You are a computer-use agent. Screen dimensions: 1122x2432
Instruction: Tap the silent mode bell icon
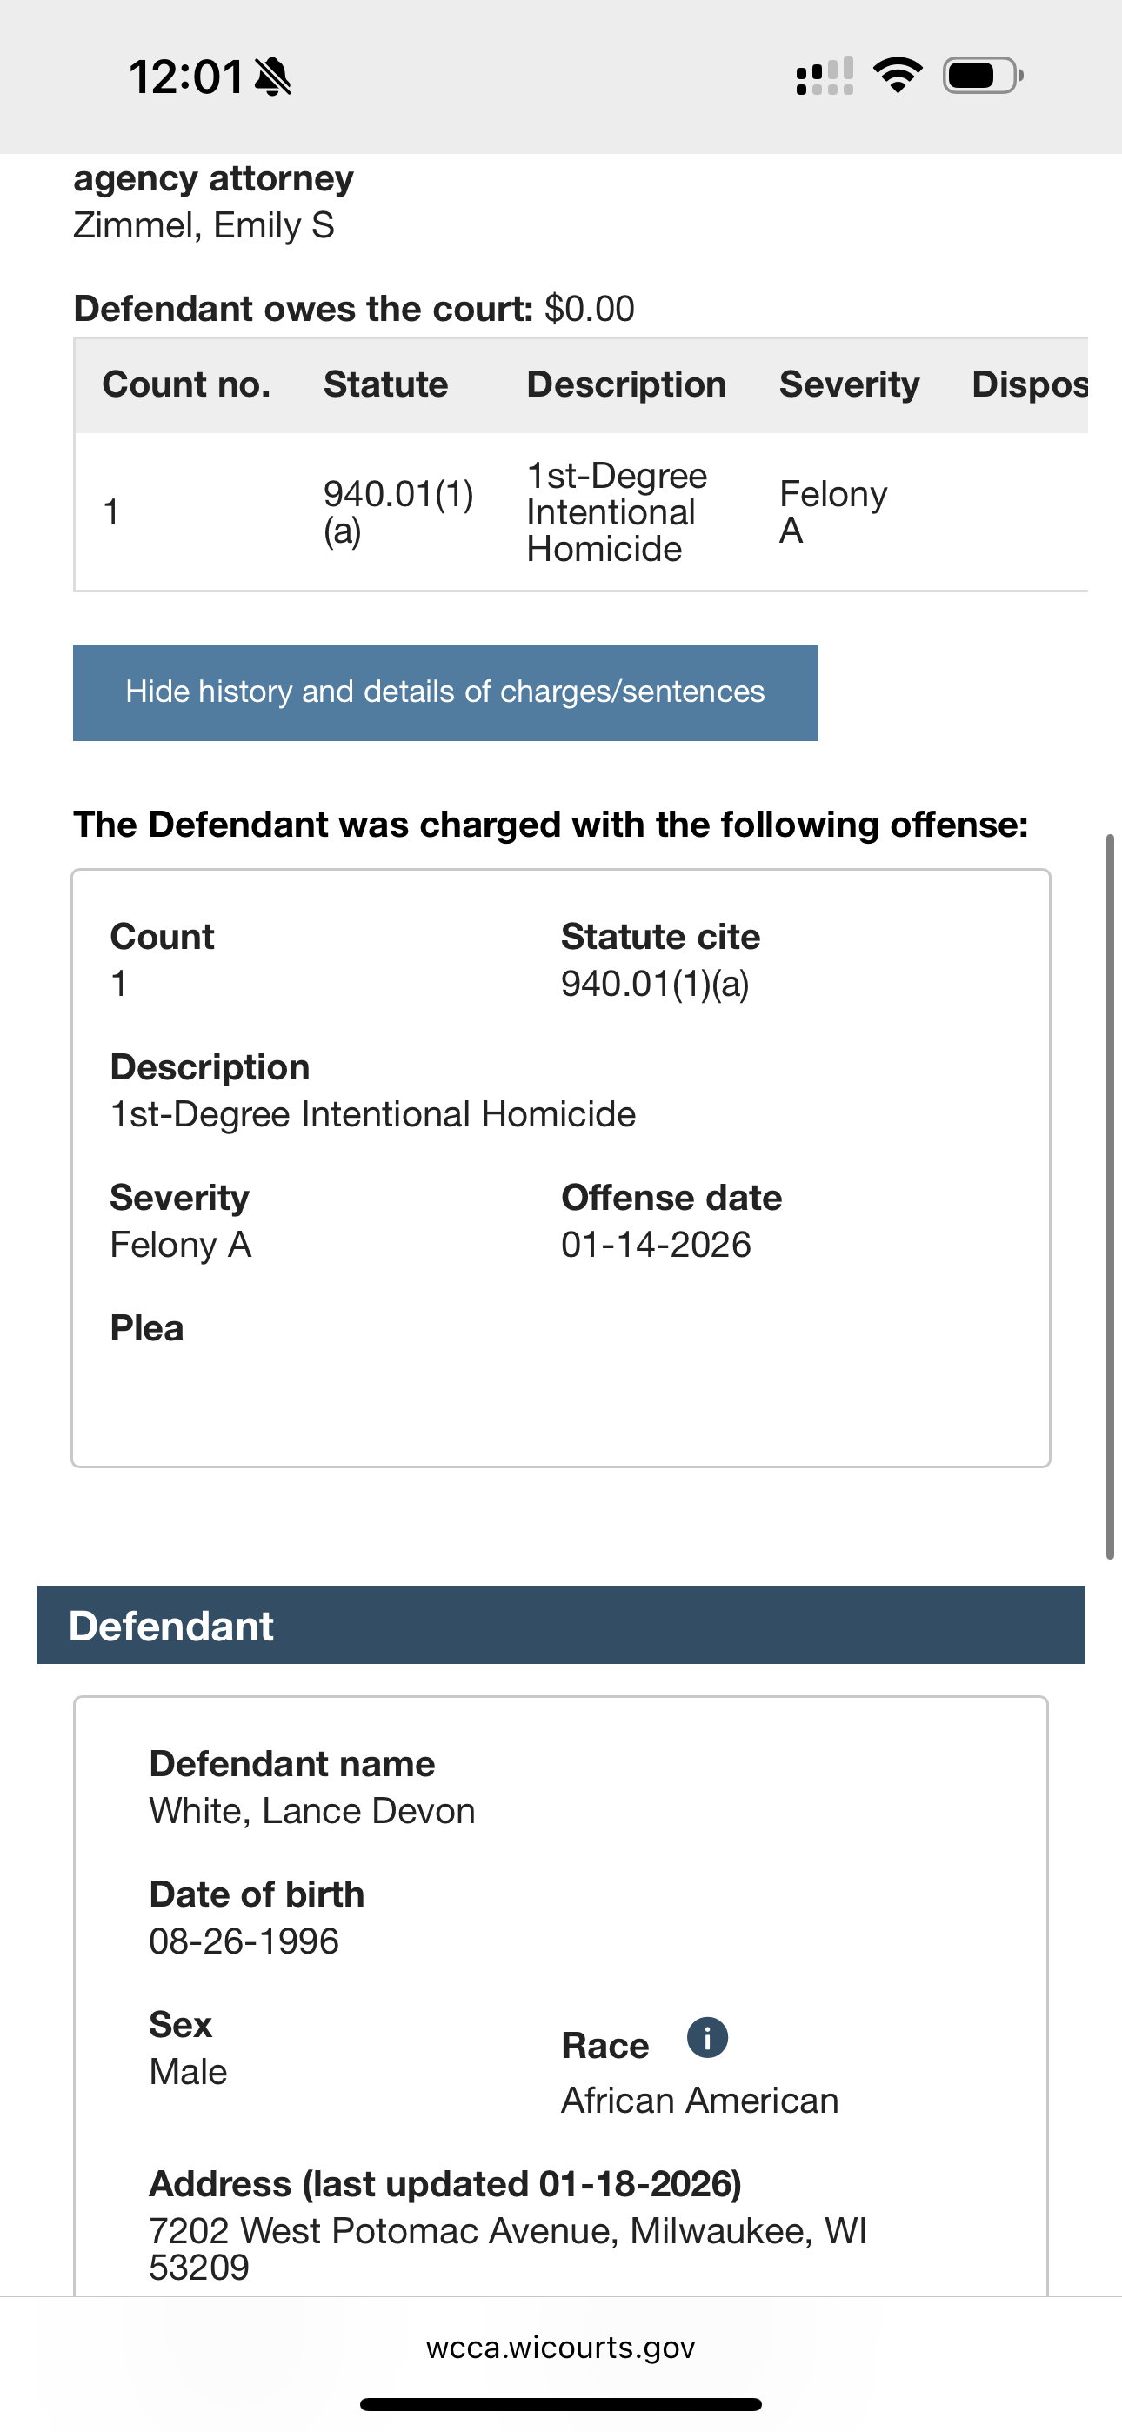274,77
